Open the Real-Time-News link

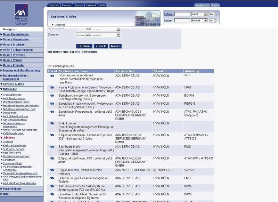tap(12, 153)
